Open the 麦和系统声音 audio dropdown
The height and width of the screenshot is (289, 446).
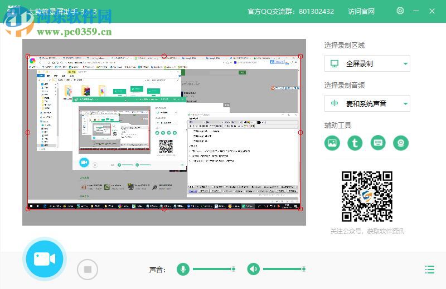[x=367, y=103]
